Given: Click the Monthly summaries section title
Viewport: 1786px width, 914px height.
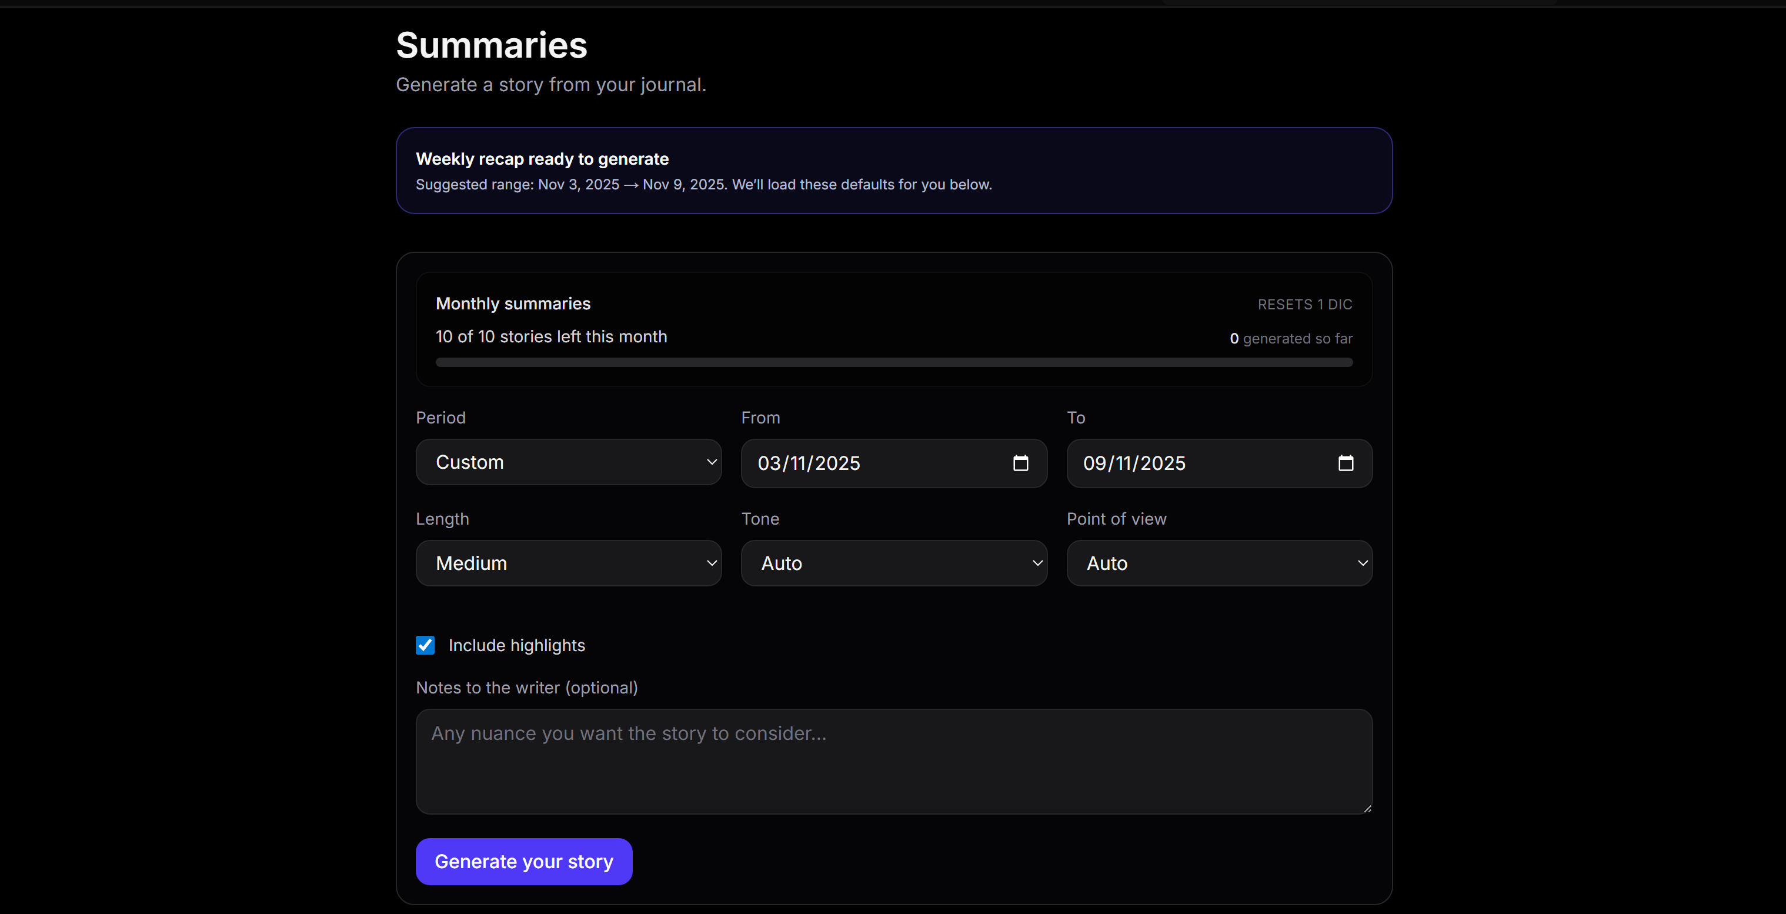Looking at the screenshot, I should (513, 303).
